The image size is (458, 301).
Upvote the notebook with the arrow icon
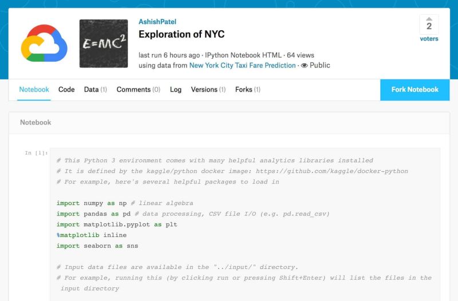(429, 19)
